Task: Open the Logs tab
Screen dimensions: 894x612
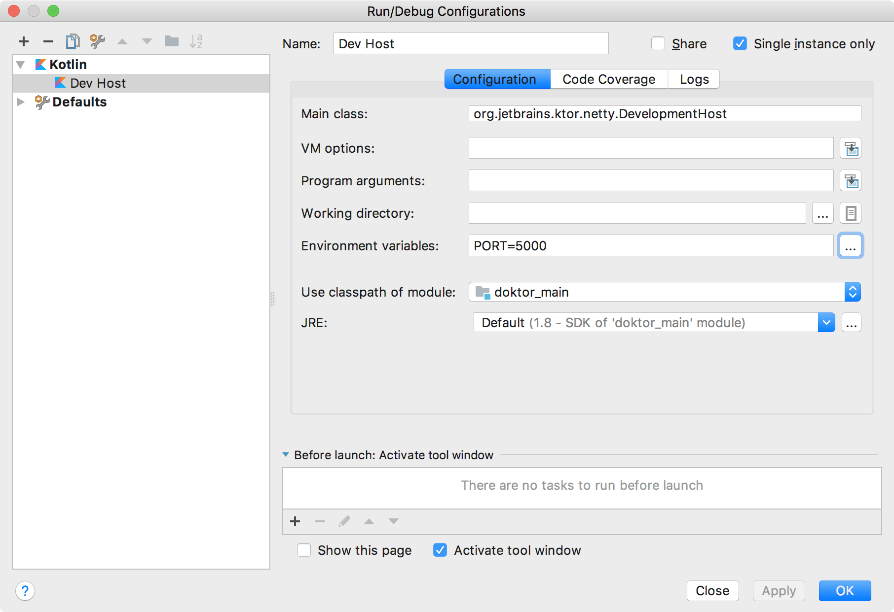Action: pos(694,79)
